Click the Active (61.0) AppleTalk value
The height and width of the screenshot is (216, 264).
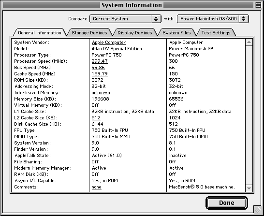point(107,156)
